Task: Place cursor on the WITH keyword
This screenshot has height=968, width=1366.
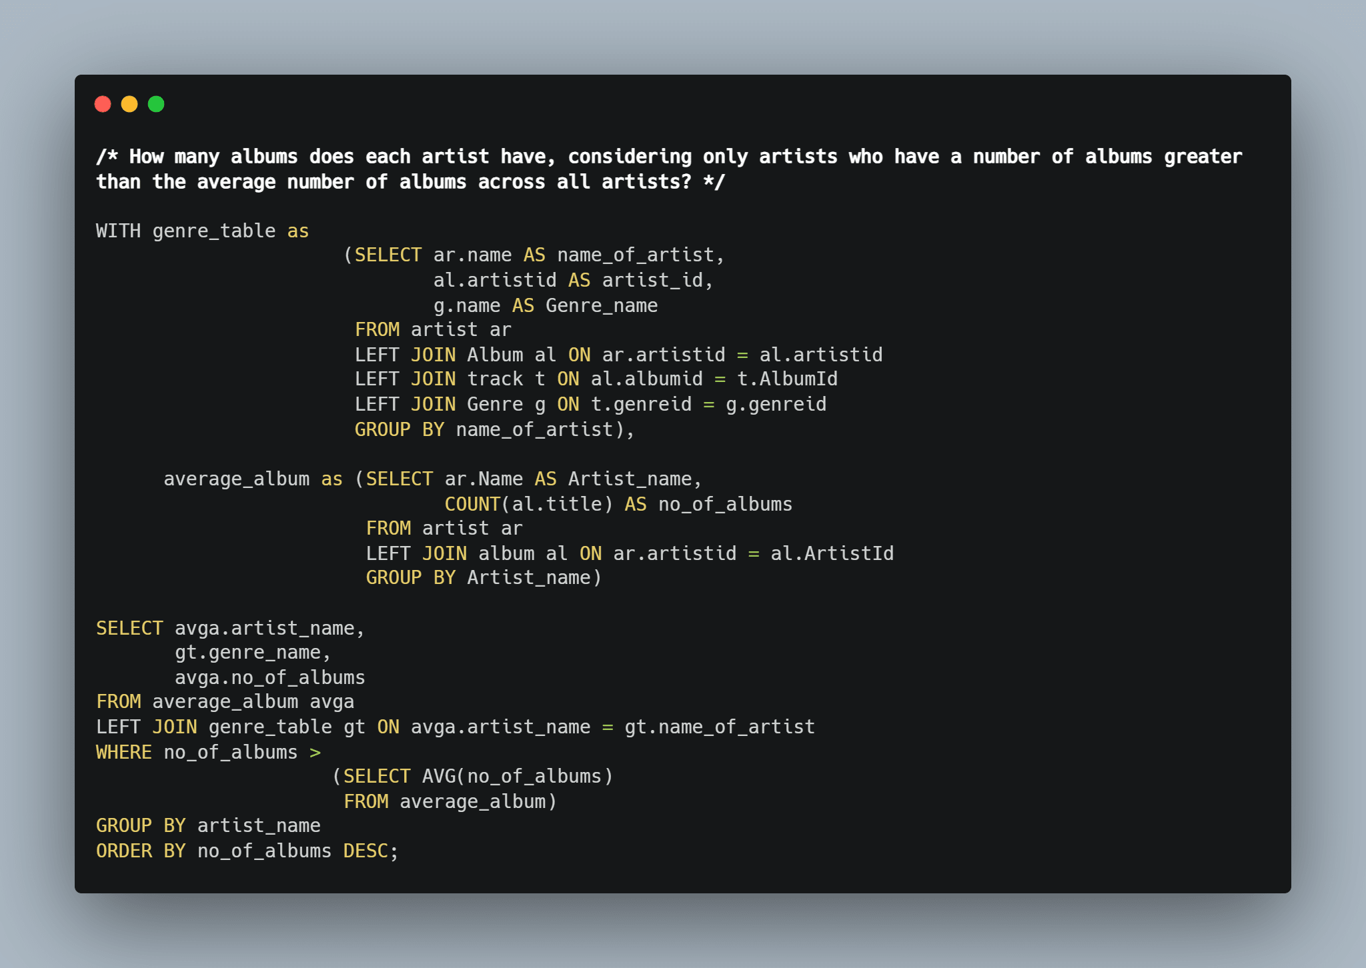Action: pyautogui.click(x=118, y=231)
